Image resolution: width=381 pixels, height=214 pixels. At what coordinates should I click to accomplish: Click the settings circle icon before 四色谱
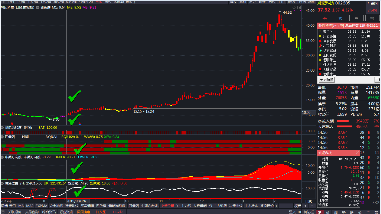click(38, 7)
